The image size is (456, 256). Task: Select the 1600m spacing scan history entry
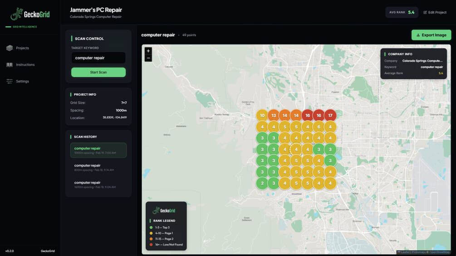[x=98, y=184]
